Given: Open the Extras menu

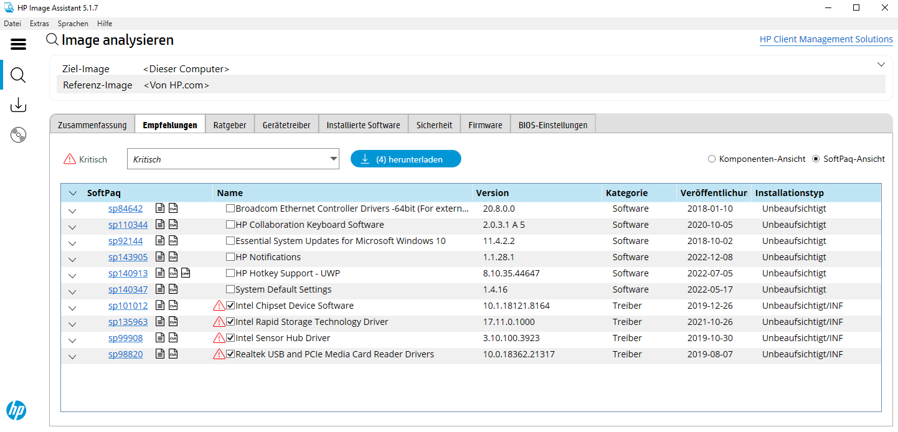Looking at the screenshot, I should (39, 24).
